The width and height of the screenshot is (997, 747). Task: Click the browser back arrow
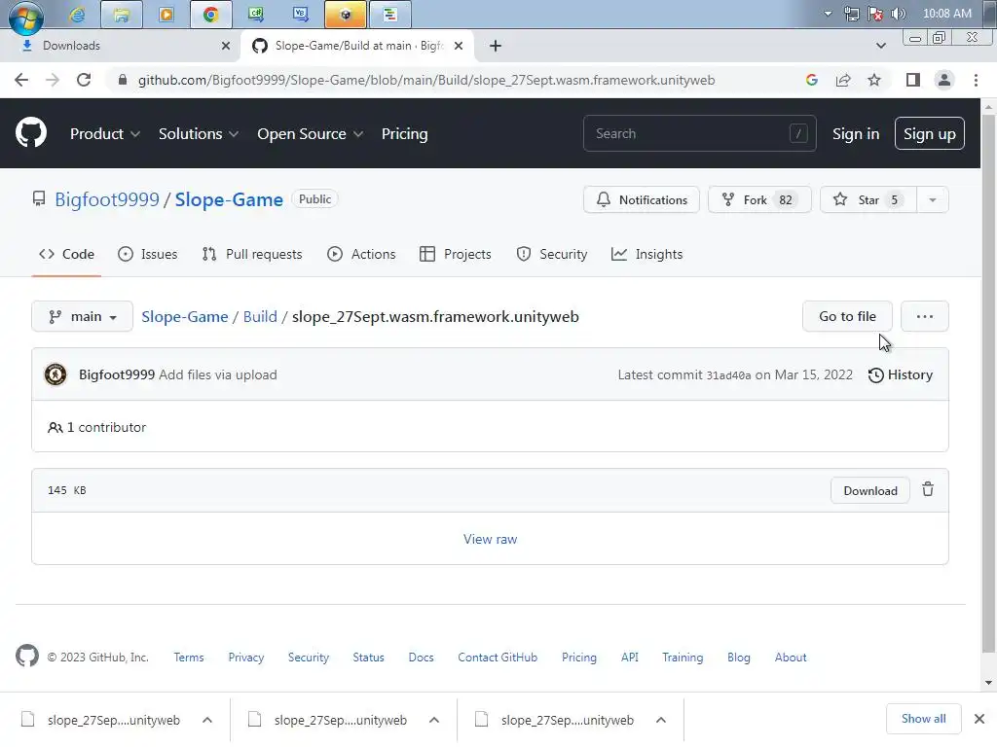click(21, 80)
